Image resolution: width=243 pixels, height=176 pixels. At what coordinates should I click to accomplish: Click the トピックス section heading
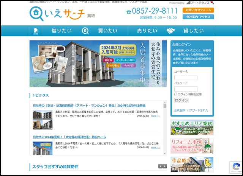click(41, 95)
